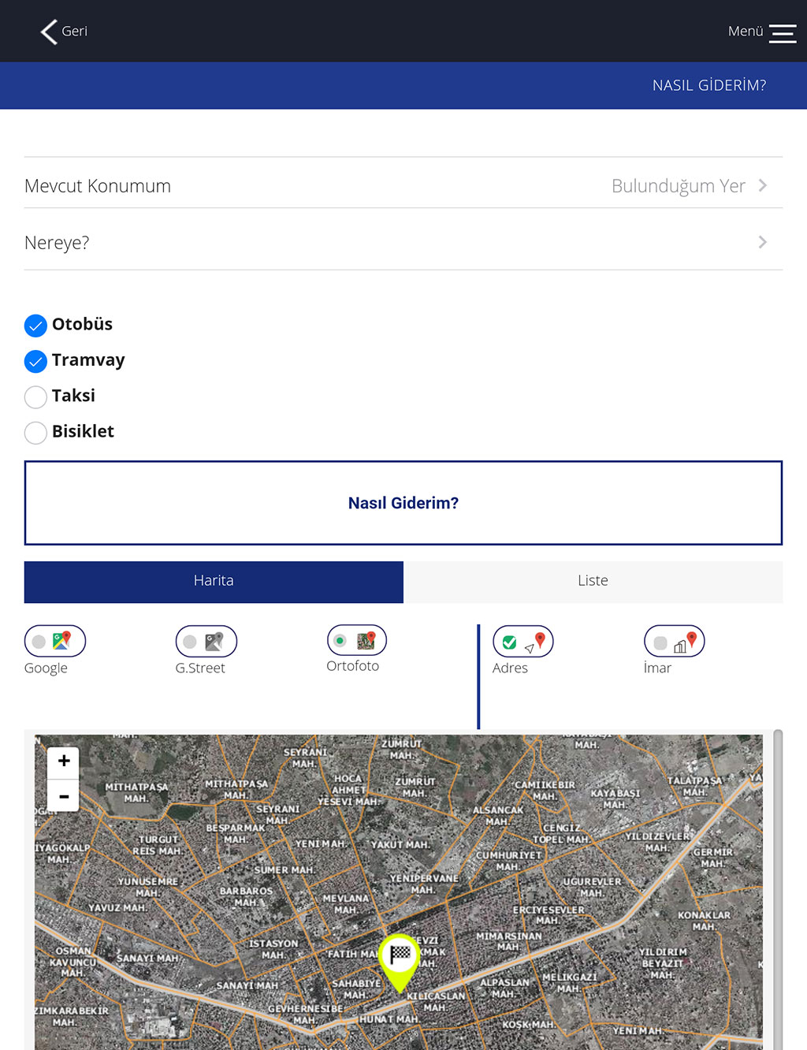This screenshot has width=807, height=1050.
Task: Select the Google map layer icon
Action: click(55, 641)
